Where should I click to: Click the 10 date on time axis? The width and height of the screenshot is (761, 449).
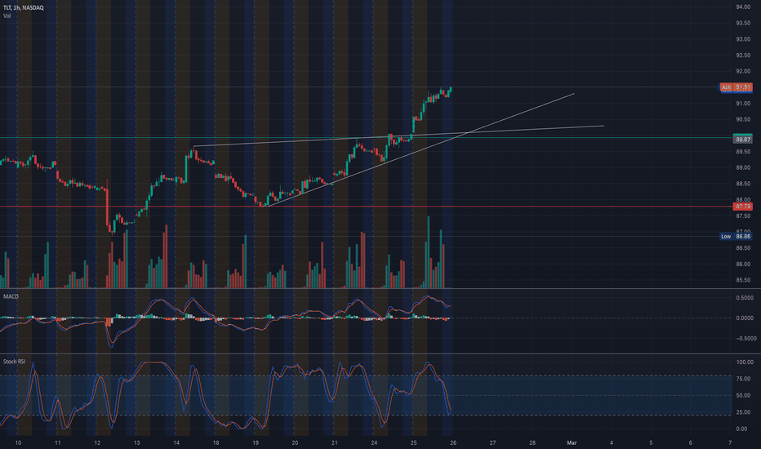(x=18, y=442)
